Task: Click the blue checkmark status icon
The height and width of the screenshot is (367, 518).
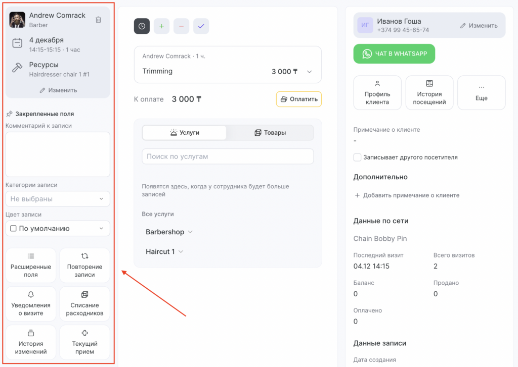Action: tap(201, 26)
